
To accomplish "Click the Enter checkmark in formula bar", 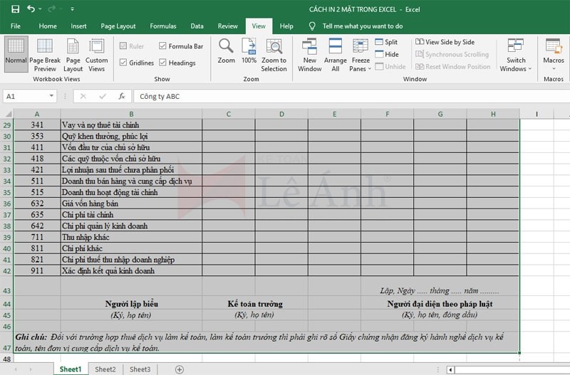I will (103, 96).
